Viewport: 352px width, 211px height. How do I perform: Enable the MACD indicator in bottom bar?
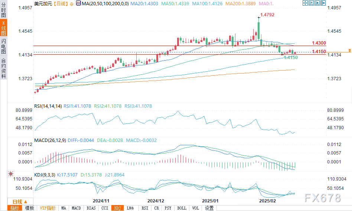pyautogui.click(x=76, y=208)
